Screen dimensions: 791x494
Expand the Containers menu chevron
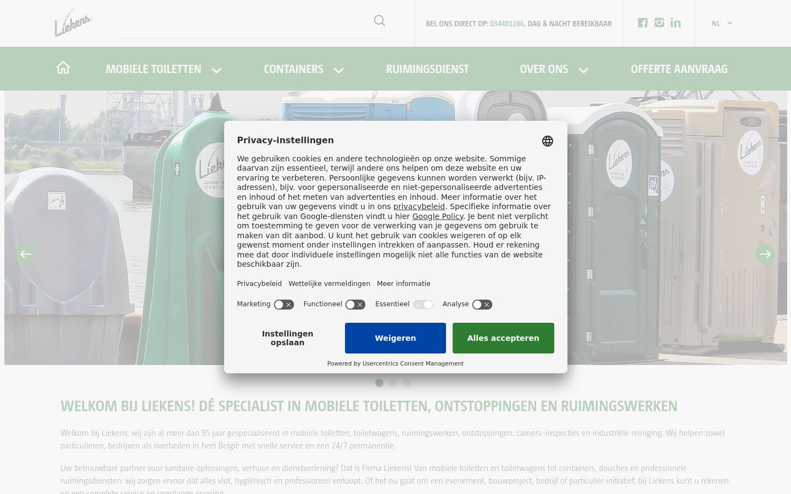coord(339,70)
